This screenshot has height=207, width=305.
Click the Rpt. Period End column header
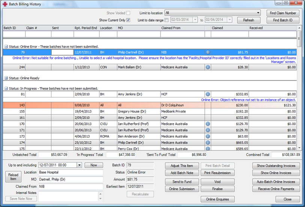coord(86,28)
